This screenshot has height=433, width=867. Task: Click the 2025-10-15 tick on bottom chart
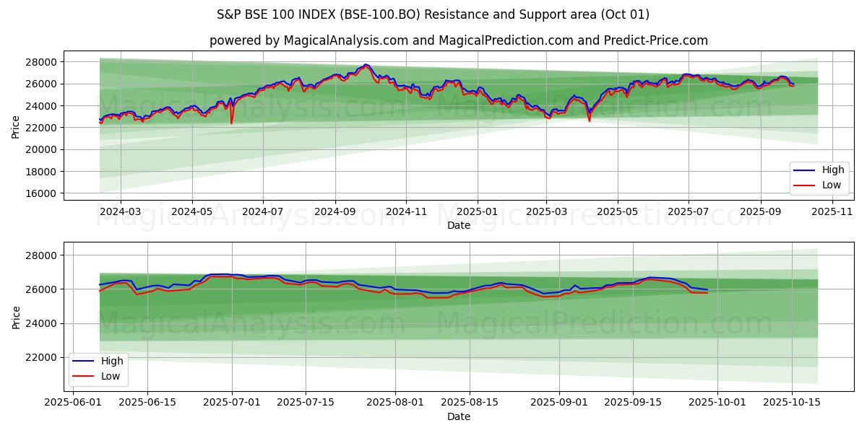792,402
